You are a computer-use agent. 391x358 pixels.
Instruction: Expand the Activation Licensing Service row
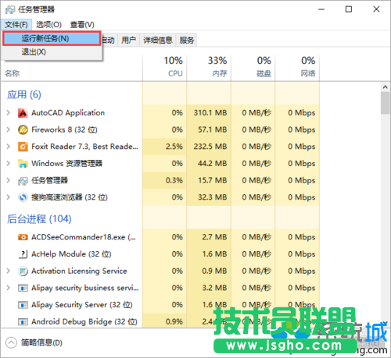click(x=9, y=271)
